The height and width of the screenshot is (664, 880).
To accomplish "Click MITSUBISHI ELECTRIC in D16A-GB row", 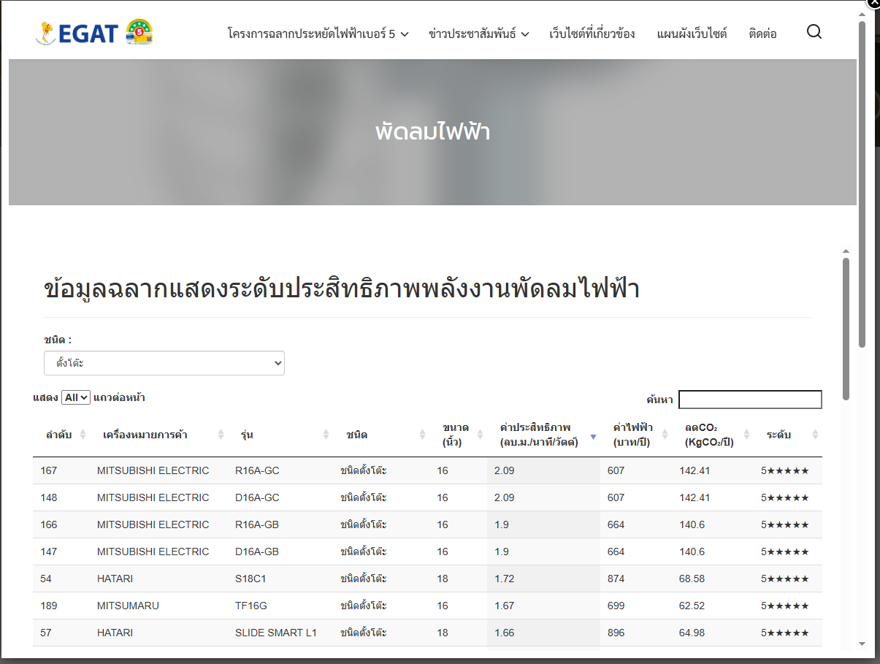I will click(153, 552).
